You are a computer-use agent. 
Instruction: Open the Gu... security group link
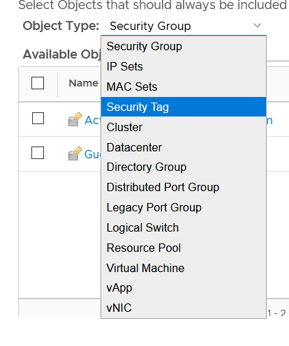click(93, 154)
